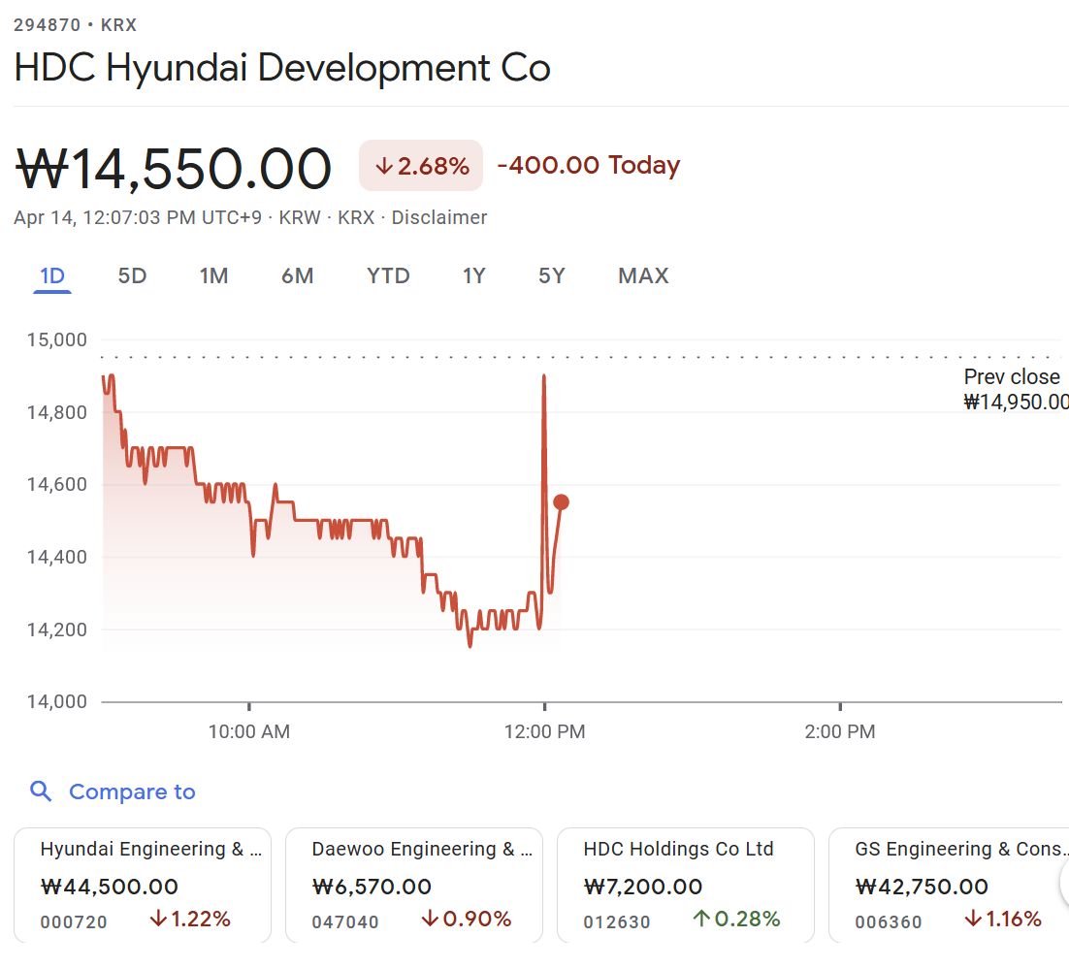Click the HDC Hyundai Development Co title
This screenshot has height=969, width=1069.
[x=282, y=68]
